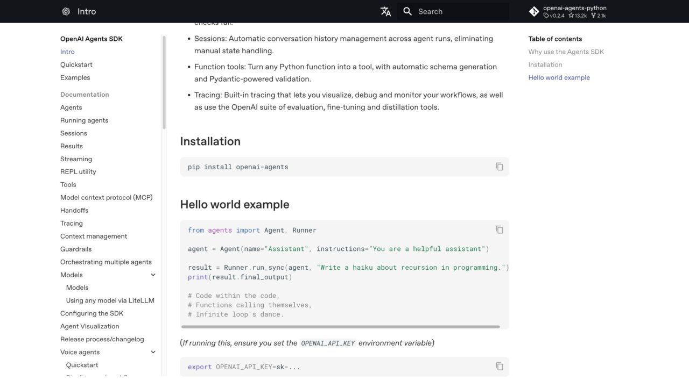
Task: Open the Guardrails sidebar entry
Action: pyautogui.click(x=75, y=249)
